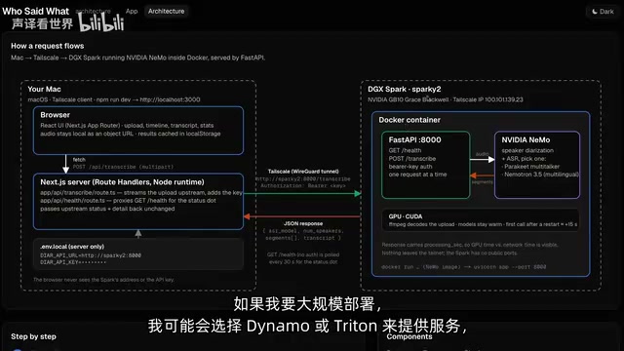Viewport: 624px width, 351px height.
Task: Click the bearer-key auth line
Action: tap(409, 167)
